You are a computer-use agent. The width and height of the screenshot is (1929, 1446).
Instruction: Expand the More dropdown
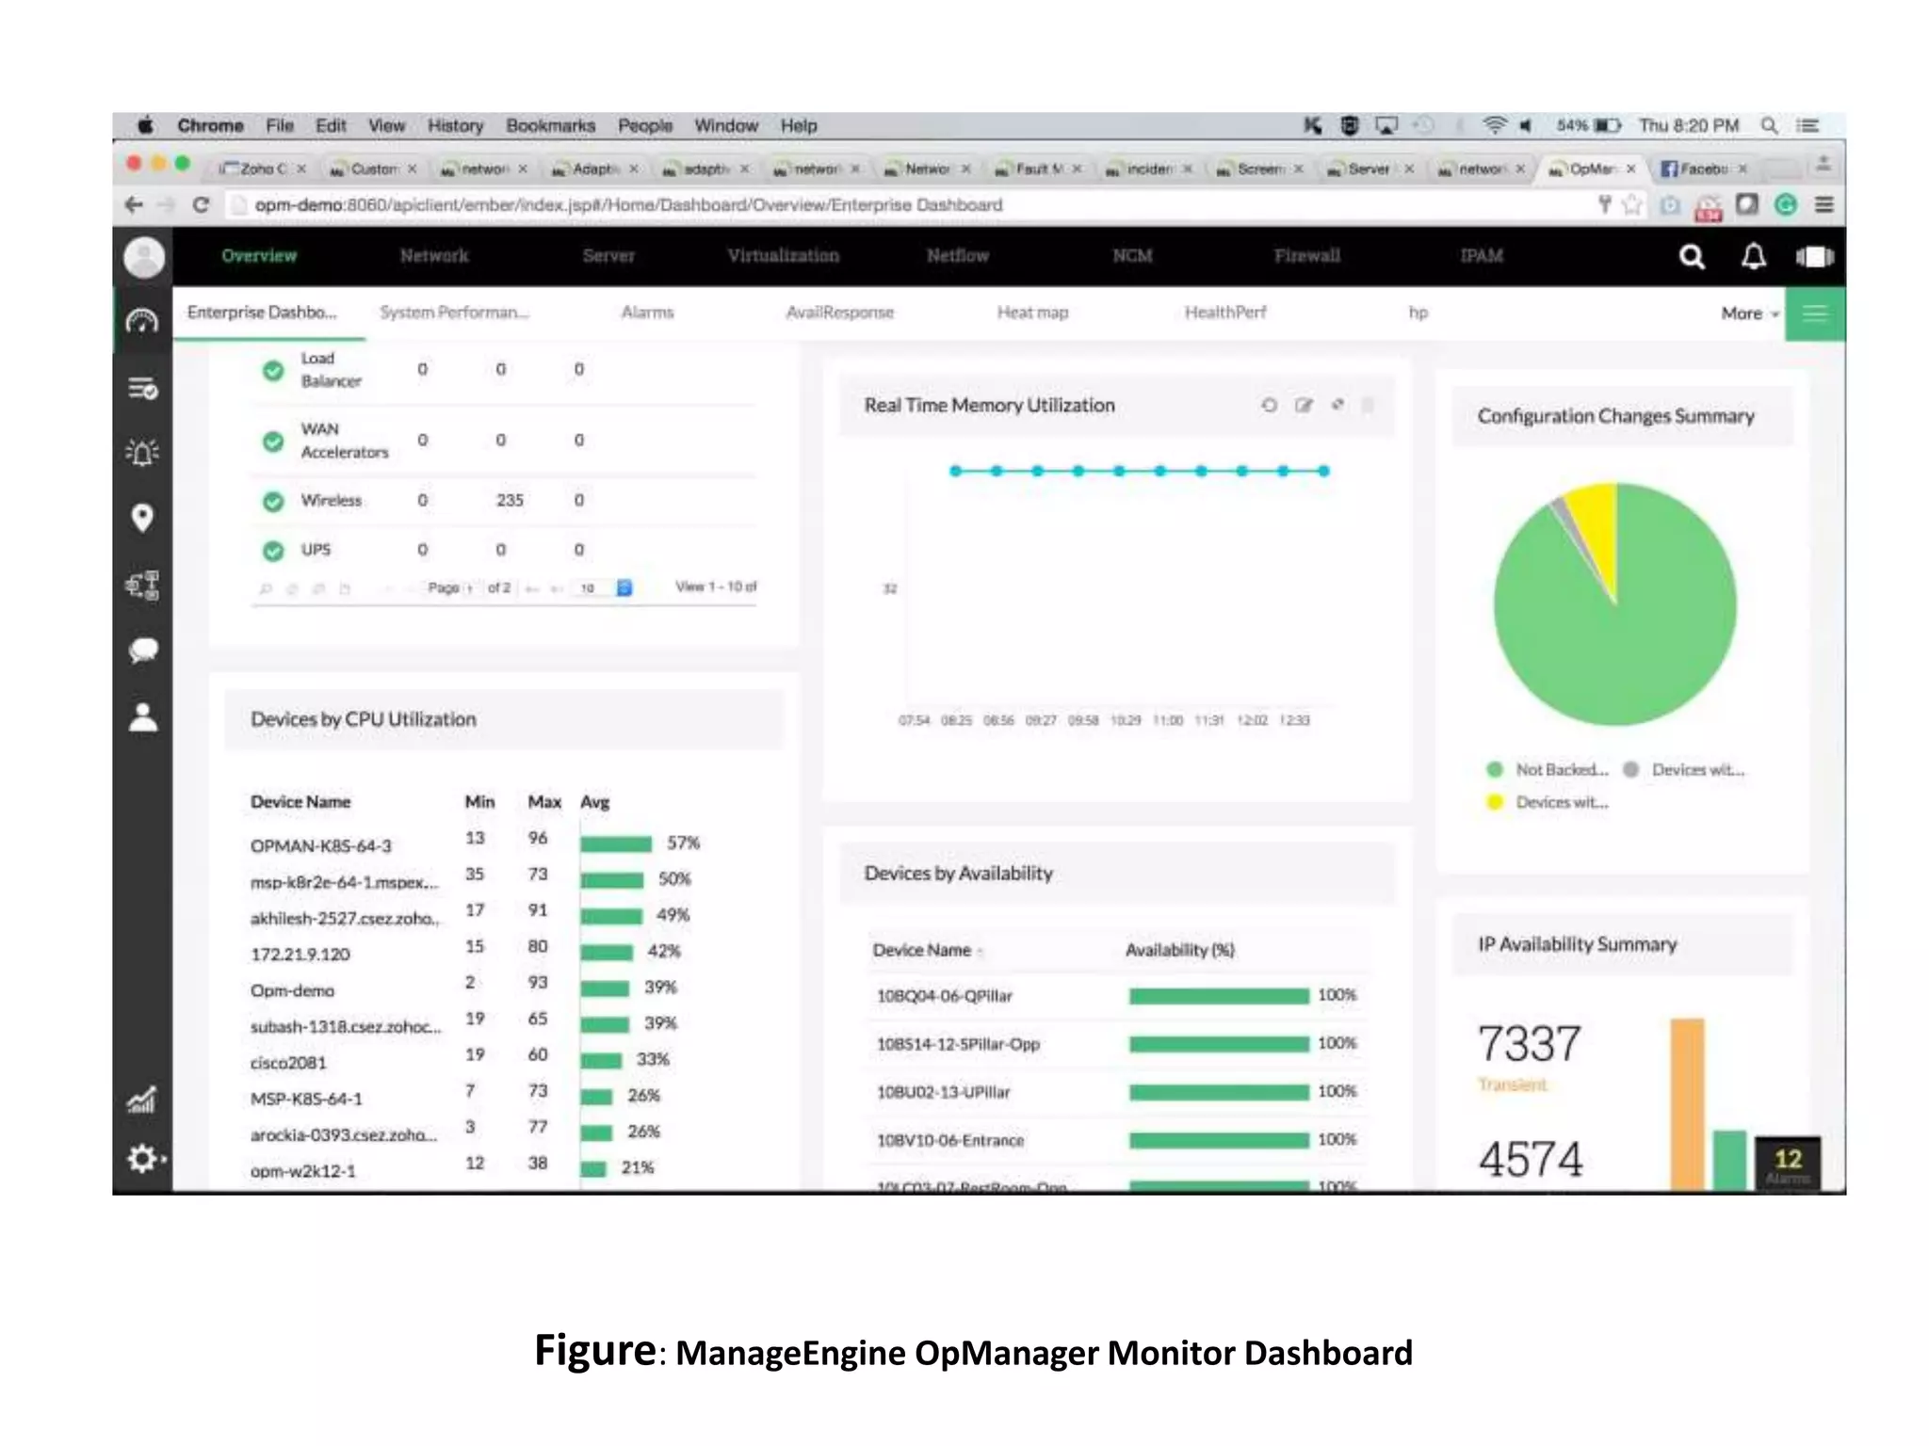tap(1749, 313)
